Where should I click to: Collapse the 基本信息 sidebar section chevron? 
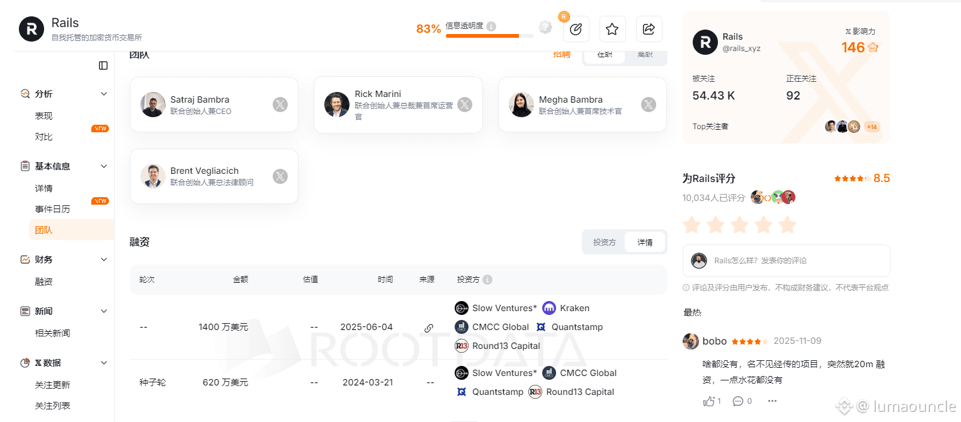click(x=104, y=166)
